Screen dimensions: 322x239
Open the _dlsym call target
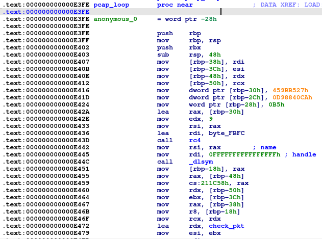(x=201, y=162)
